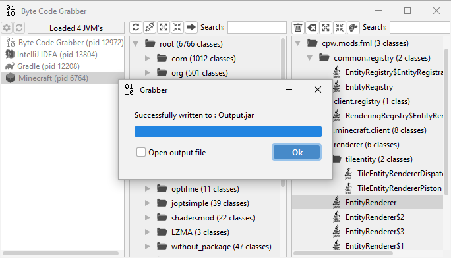Select the EntityRegistry class

coord(369,87)
